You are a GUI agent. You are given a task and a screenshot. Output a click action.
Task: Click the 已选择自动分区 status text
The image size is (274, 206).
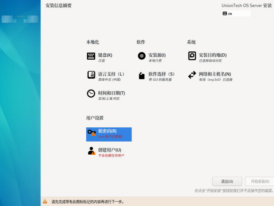coord(210,60)
